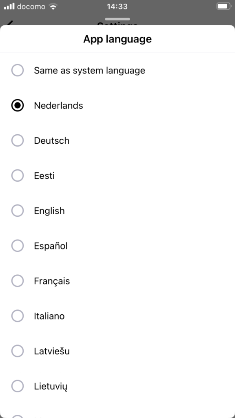Screen dimensions: 235x418
Task: Tap the 14:33 clock in status bar
Action: click(x=117, y=7)
